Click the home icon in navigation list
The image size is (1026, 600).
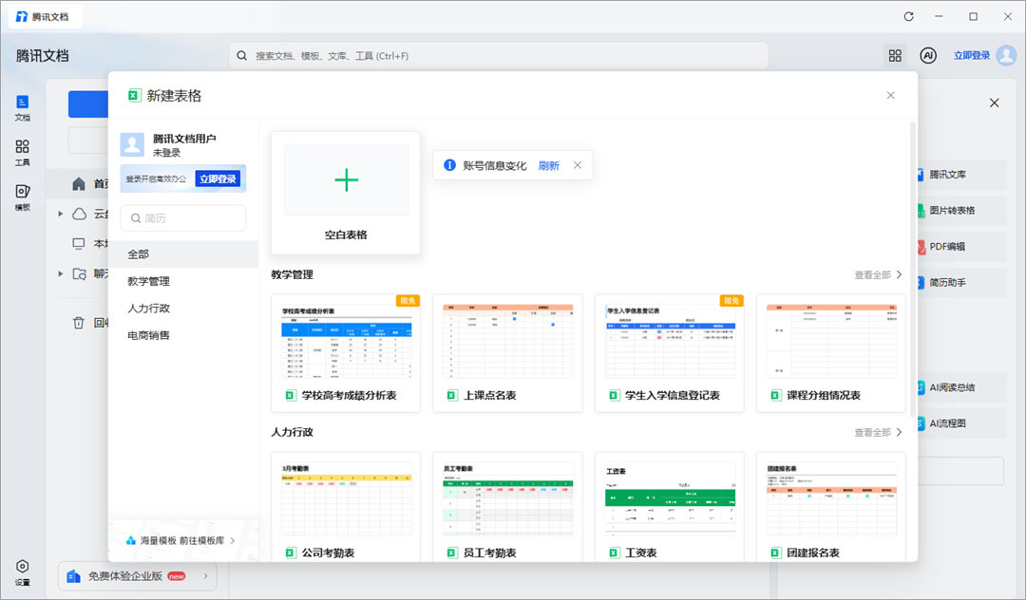[79, 183]
